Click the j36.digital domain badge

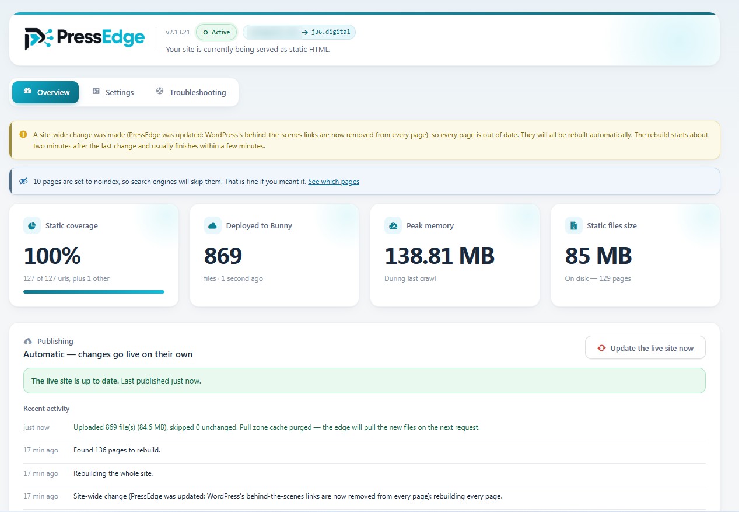point(299,32)
